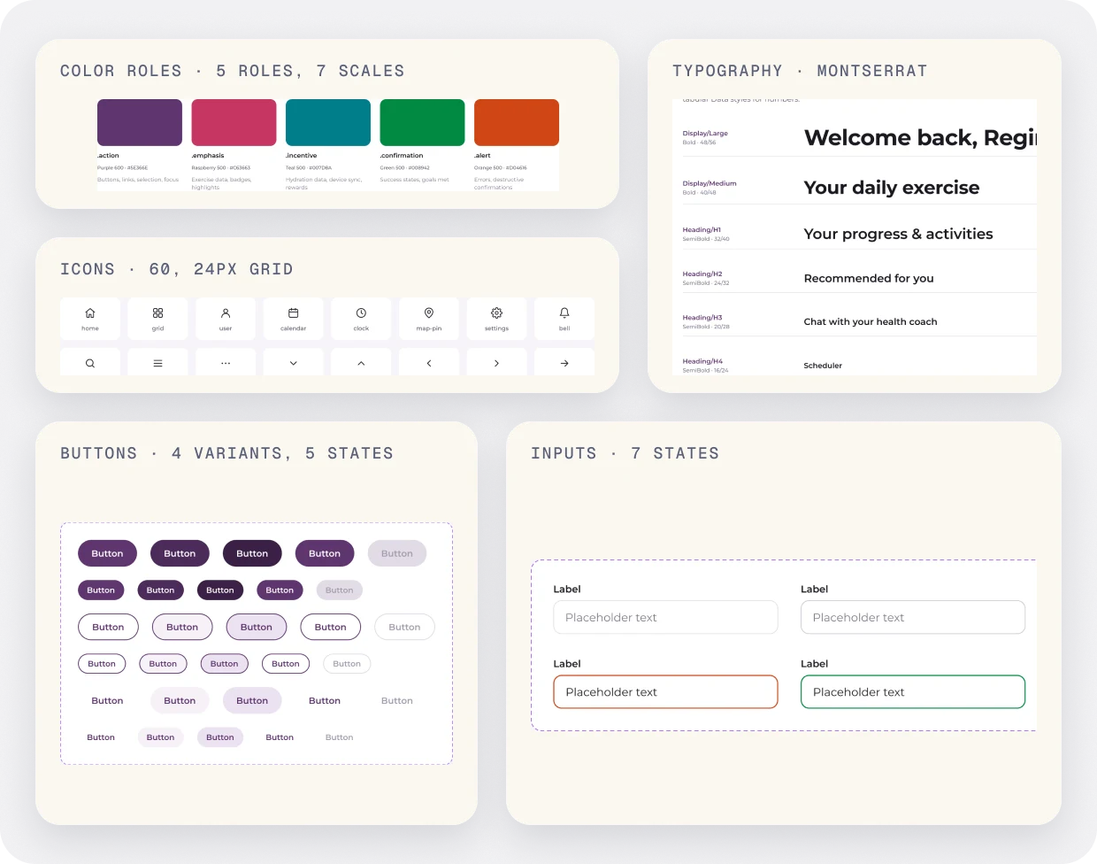Click the '.emphasis' color role label
This screenshot has height=864, width=1097.
(x=208, y=156)
